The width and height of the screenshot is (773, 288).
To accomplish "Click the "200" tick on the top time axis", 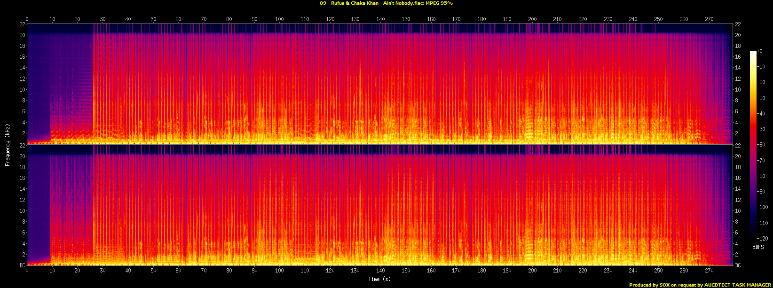I will tap(532, 19).
